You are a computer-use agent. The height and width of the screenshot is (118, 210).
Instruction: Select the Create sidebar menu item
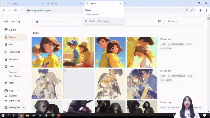pyautogui.click(x=12, y=37)
